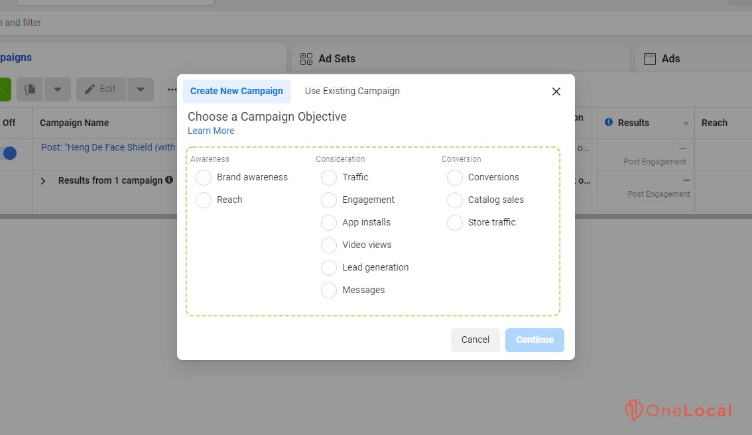Sort by the Results column arrow

pos(686,124)
